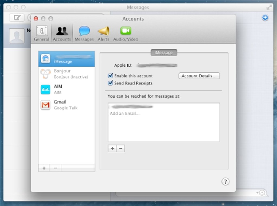
Task: Remove selected account with minus button
Action: click(x=56, y=168)
